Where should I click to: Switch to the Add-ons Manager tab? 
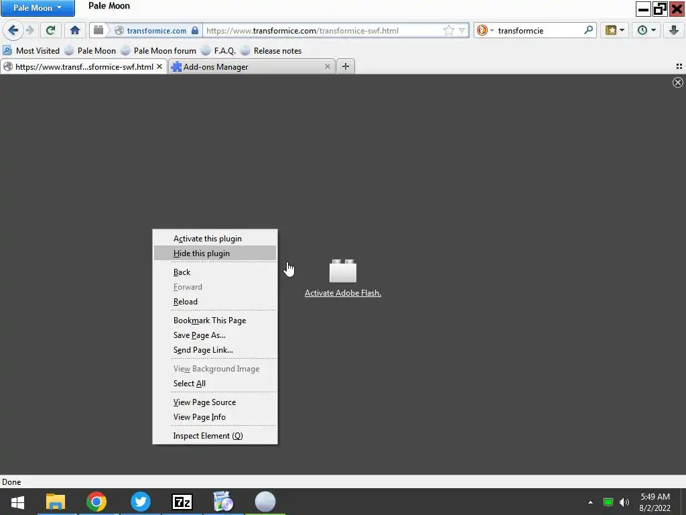point(252,66)
